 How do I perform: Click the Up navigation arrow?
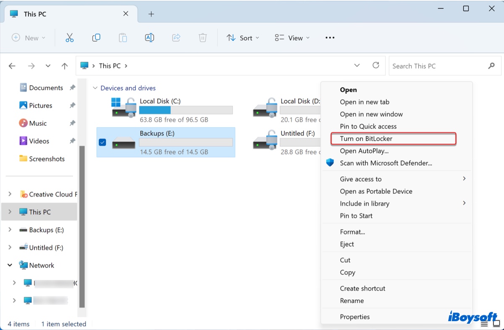coord(64,66)
